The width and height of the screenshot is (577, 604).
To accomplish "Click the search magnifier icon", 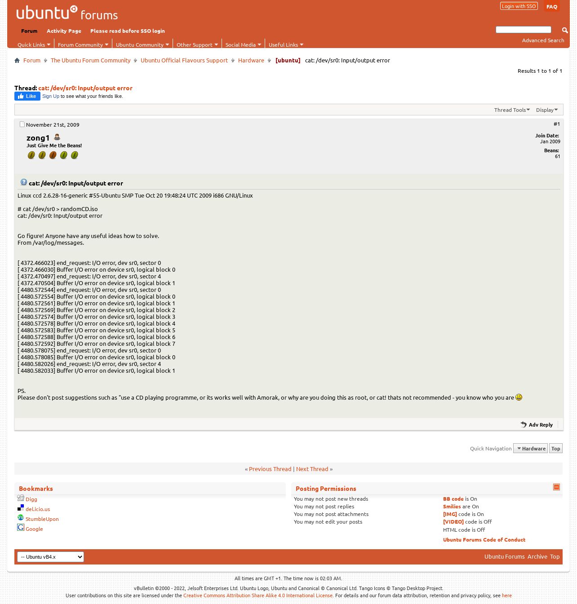I will (565, 30).
